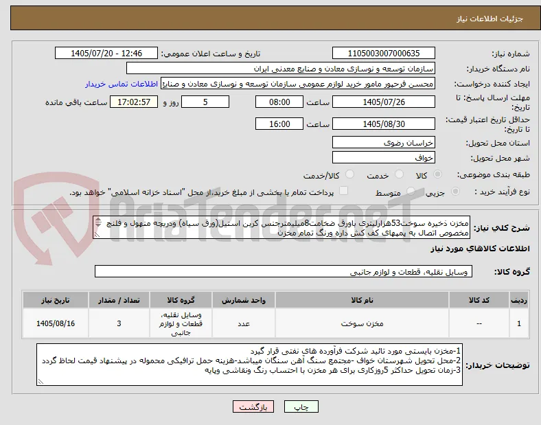This screenshot has height=425, width=541.
Task: Open the اطلاعات تماس خریدار link
Action: pos(122,84)
